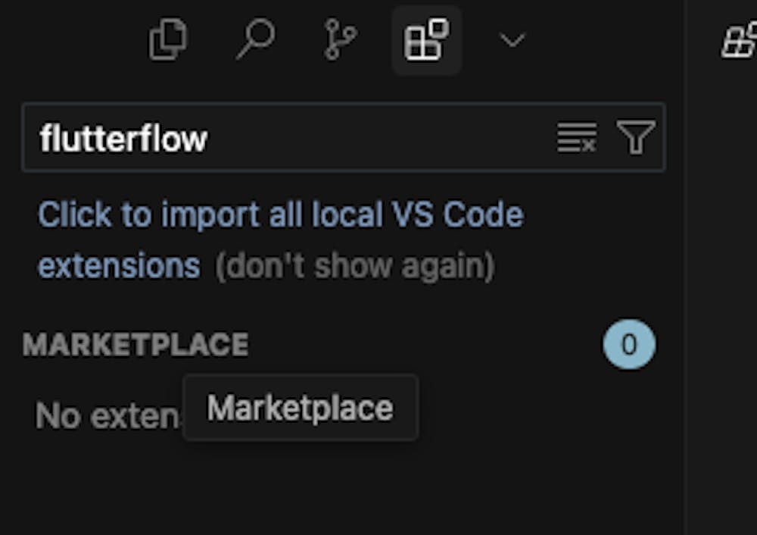This screenshot has height=535, width=757.
Task: Click the vertical divider between sidebar and editor
Action: click(x=685, y=267)
